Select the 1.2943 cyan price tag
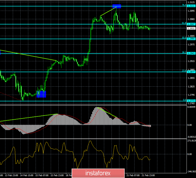 [x=191, y=53]
